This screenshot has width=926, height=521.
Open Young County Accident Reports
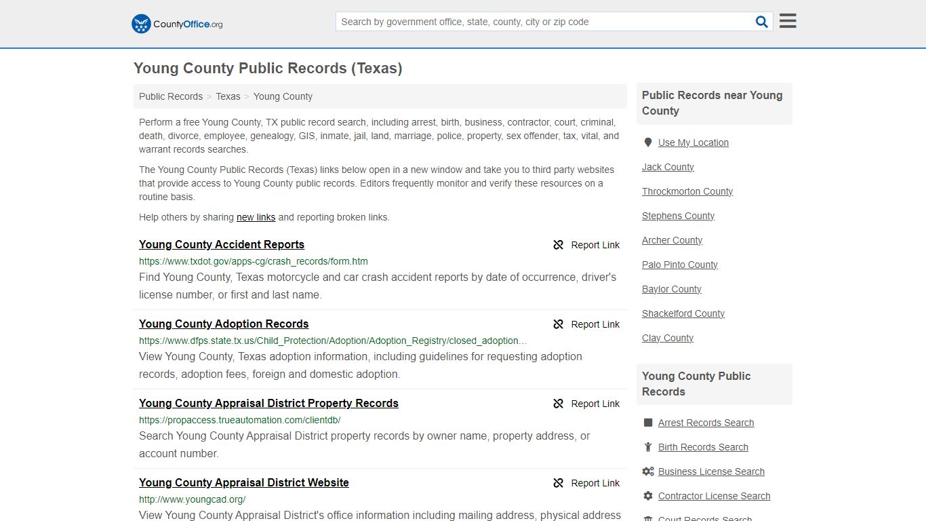(222, 245)
